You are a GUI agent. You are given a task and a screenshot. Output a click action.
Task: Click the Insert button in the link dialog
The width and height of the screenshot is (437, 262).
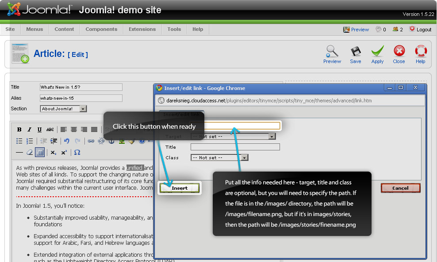tap(180, 188)
